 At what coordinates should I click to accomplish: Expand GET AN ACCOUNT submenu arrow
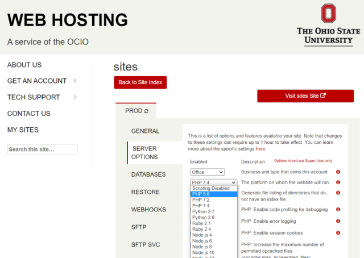[x=75, y=81]
